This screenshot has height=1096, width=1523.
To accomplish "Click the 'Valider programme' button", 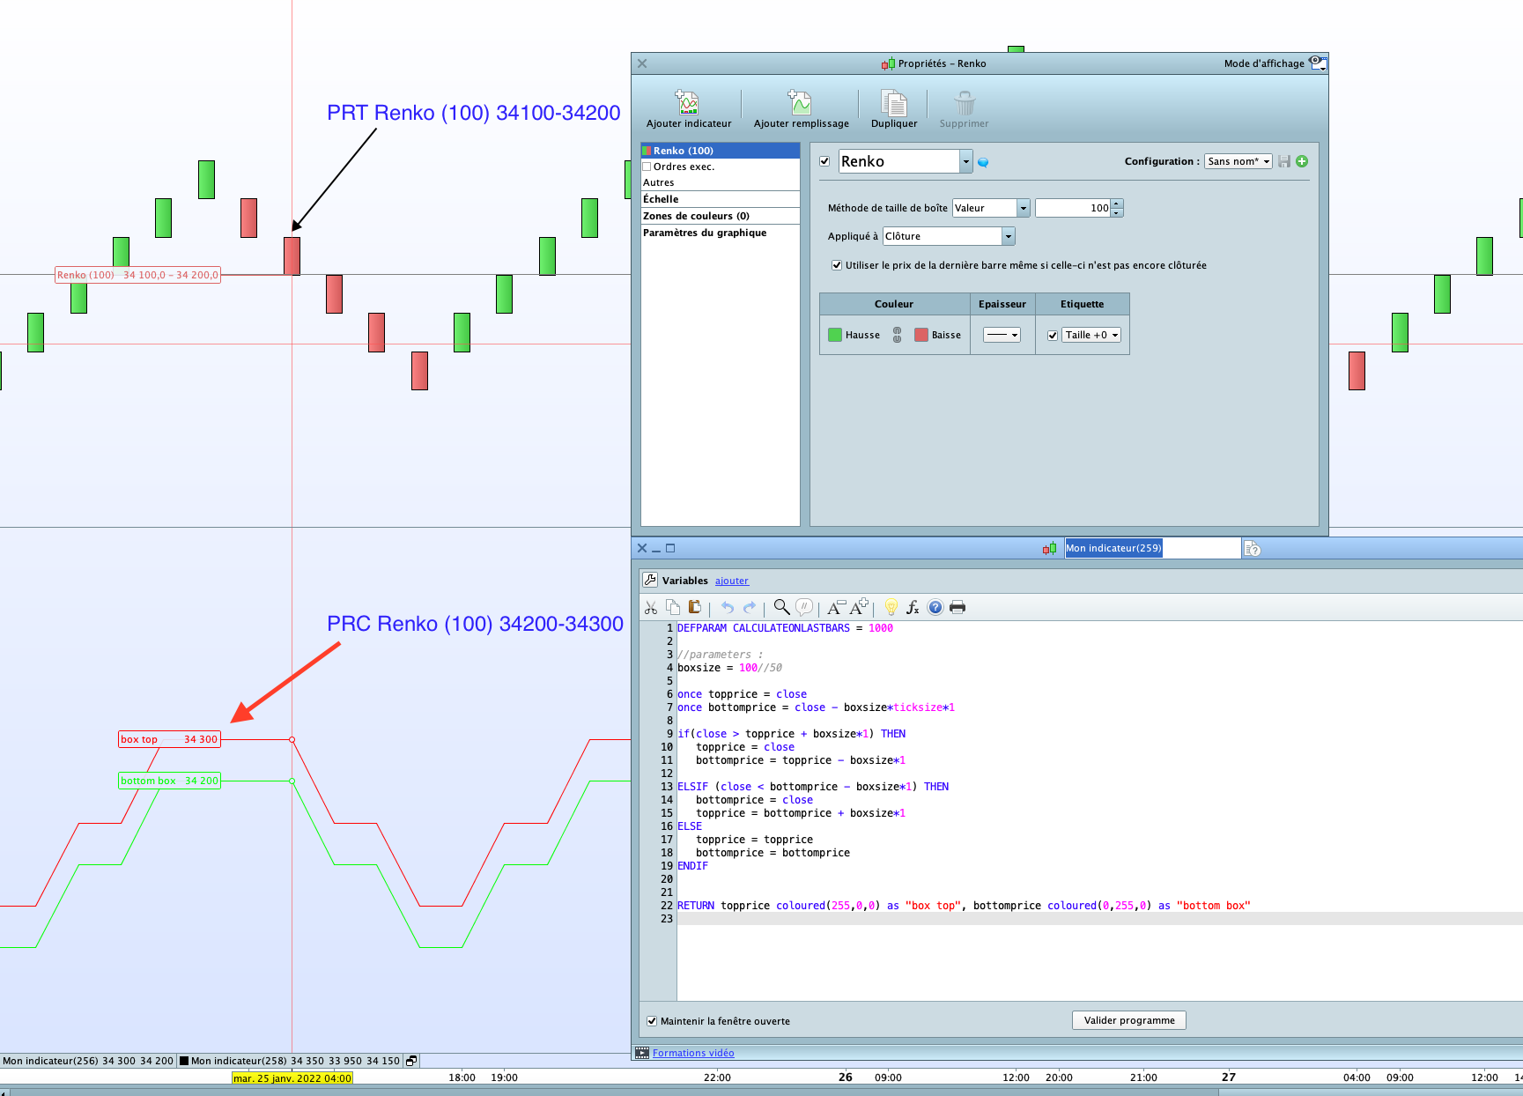I will point(1129,1020).
